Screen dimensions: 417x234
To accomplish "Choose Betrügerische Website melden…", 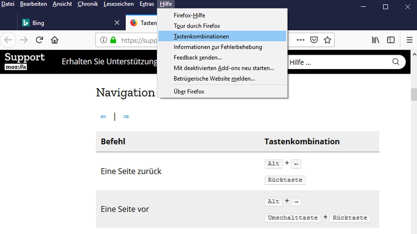I will coord(222,79).
